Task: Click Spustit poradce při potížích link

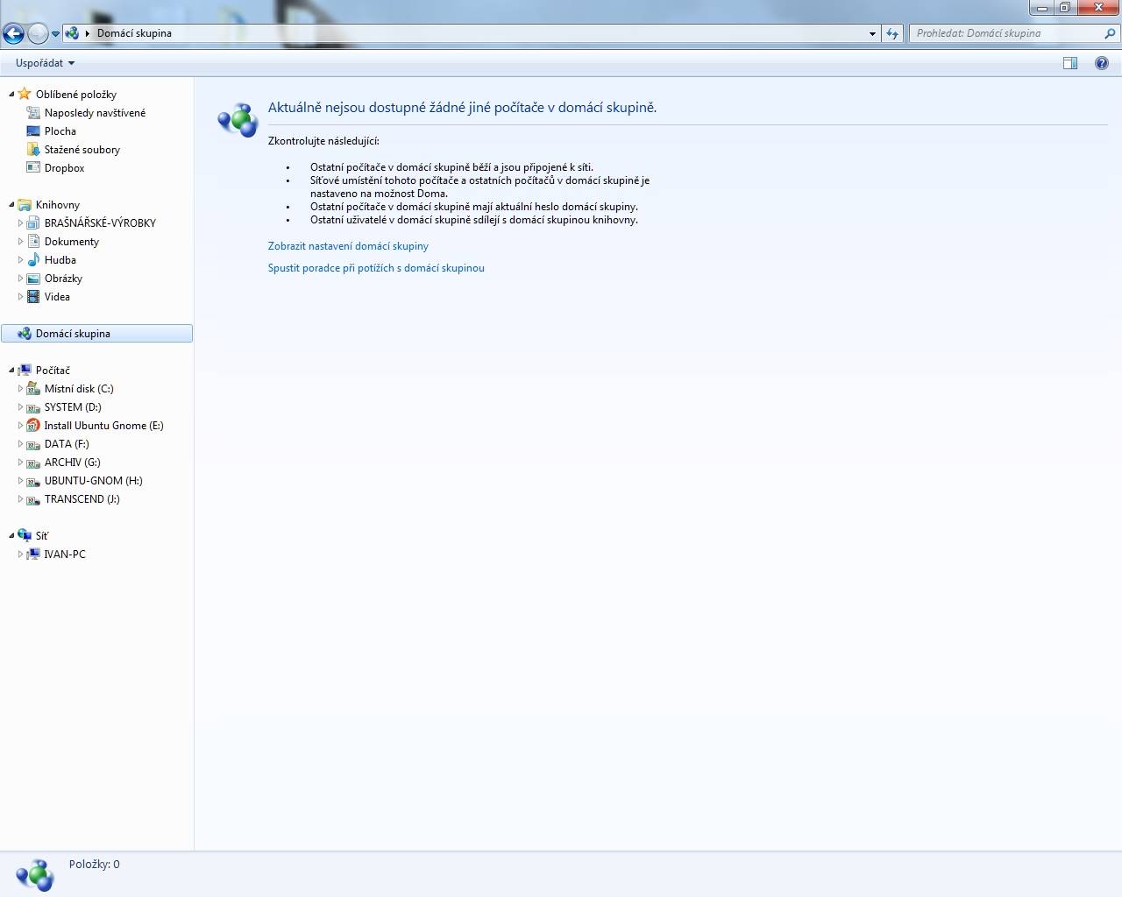Action: point(376,268)
